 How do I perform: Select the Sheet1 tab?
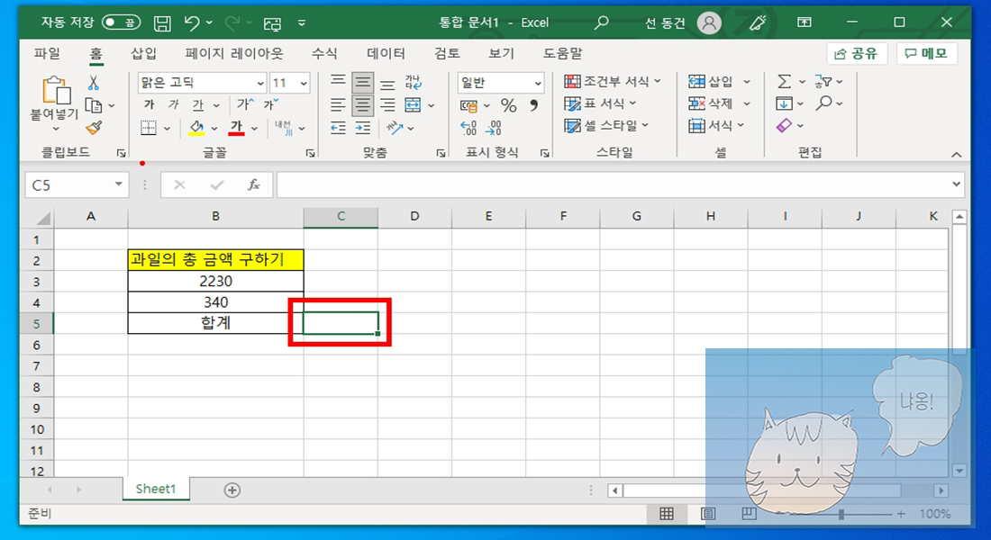(x=156, y=489)
